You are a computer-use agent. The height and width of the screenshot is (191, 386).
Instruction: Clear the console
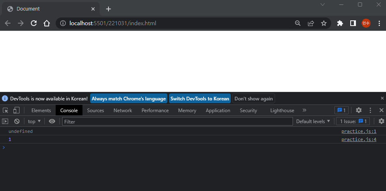(17, 121)
